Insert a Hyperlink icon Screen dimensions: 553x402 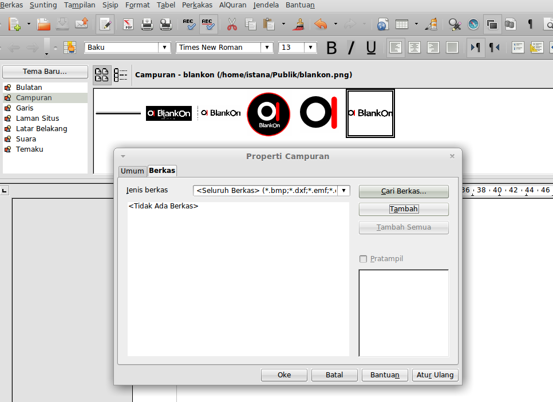pyautogui.click(x=382, y=25)
